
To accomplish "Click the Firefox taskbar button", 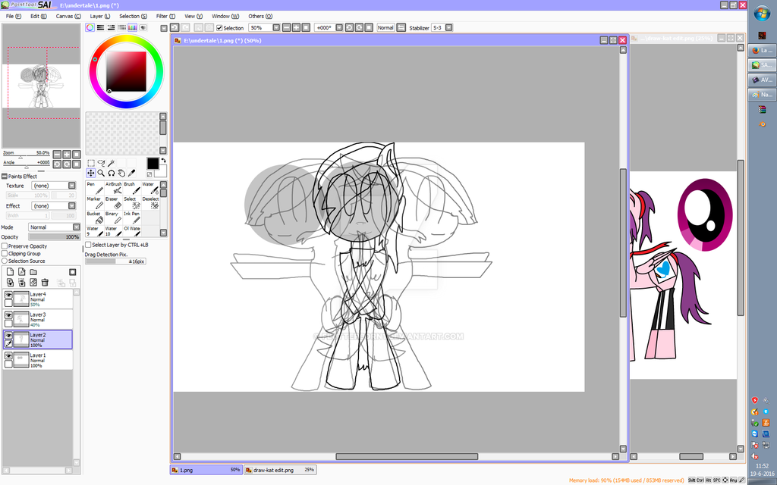I will 762,50.
